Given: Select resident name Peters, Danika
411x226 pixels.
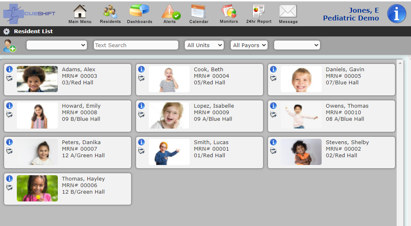Looking at the screenshot, I should [81, 142].
